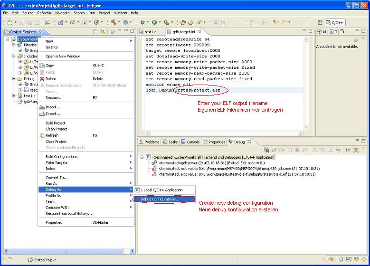Toggle Link with Editor in Project Explorer
The height and width of the screenshot is (266, 370).
tap(103, 32)
